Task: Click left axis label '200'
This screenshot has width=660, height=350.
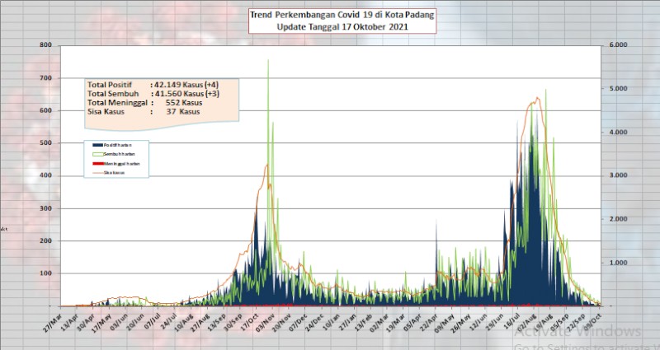Action: tap(45, 240)
